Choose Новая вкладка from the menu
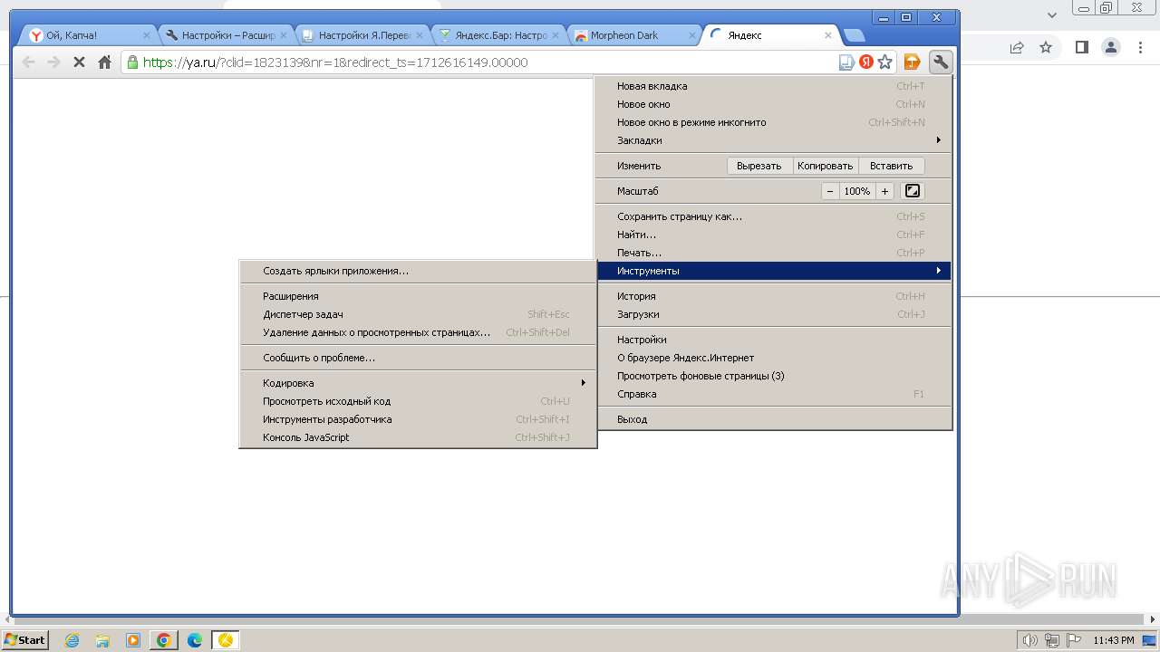Image resolution: width=1160 pixels, height=652 pixels. pyautogui.click(x=774, y=86)
